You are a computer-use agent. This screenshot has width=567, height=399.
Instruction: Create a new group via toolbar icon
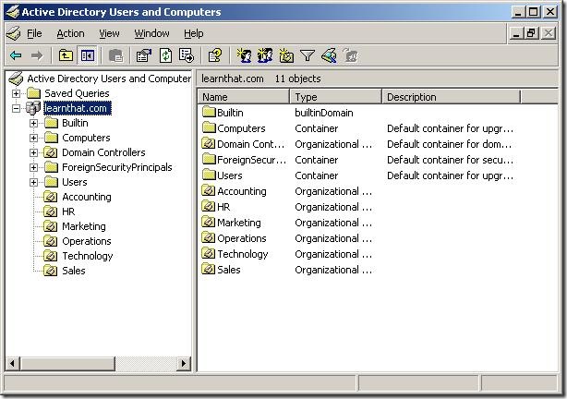coord(265,55)
